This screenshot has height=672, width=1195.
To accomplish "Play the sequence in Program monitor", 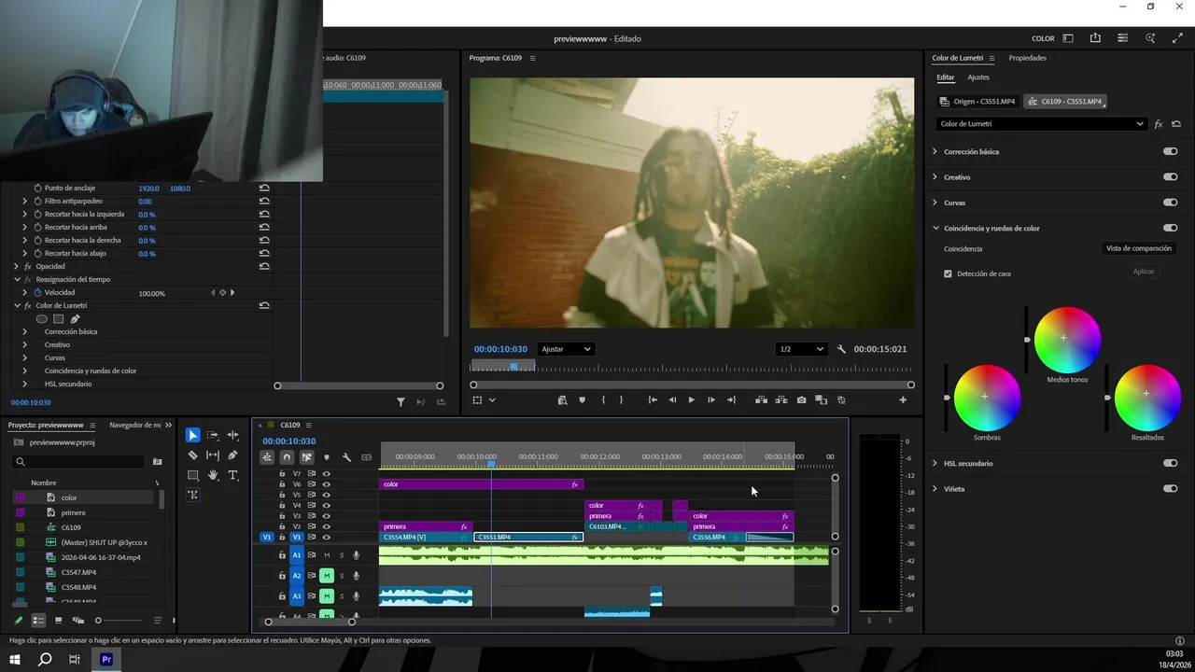I will click(691, 400).
